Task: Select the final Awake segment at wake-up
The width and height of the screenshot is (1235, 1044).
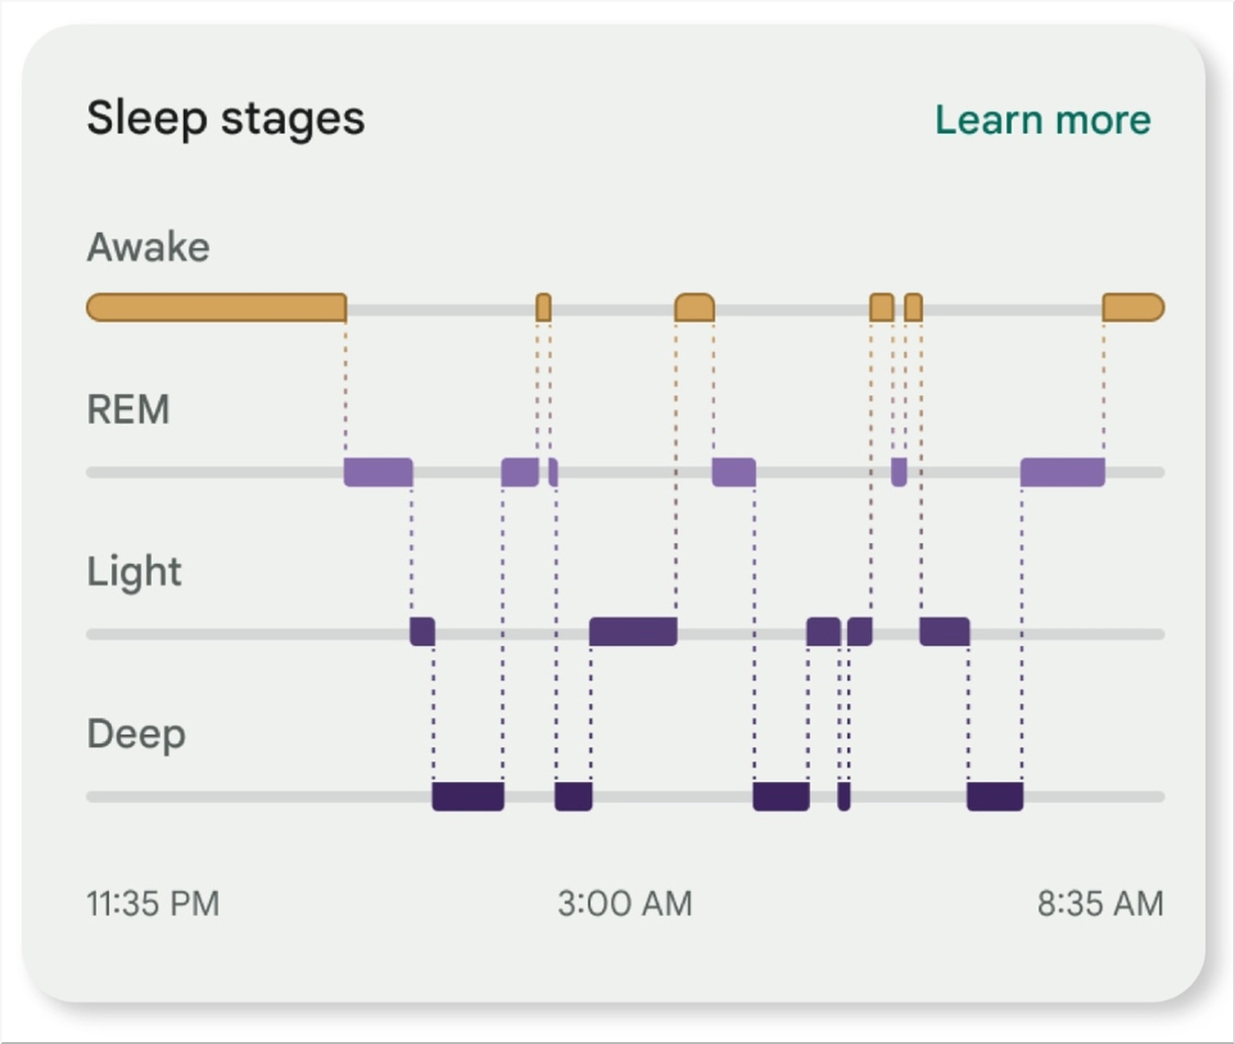Action: coord(1133,308)
